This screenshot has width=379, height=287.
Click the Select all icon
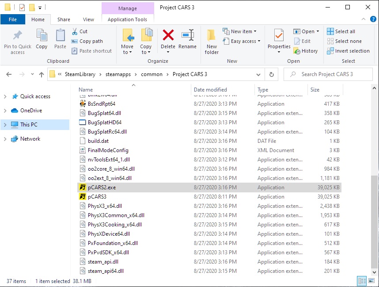(330, 31)
